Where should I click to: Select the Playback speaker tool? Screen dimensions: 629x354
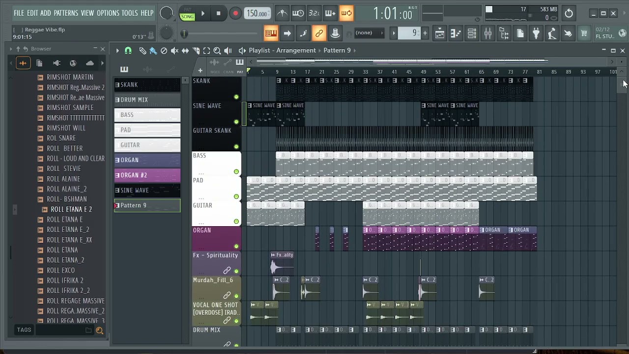tap(228, 50)
